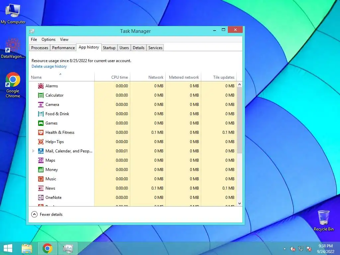Click the Mail, Calendar, and People icon
The image size is (340, 255).
[41, 151]
